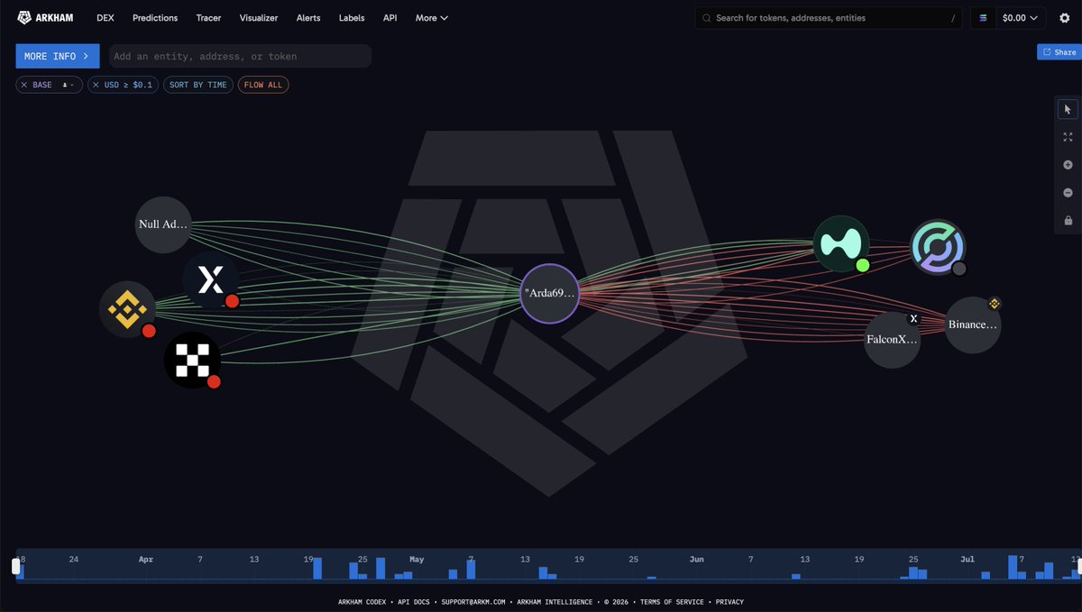Click the timeline at the Apr label

click(x=146, y=560)
